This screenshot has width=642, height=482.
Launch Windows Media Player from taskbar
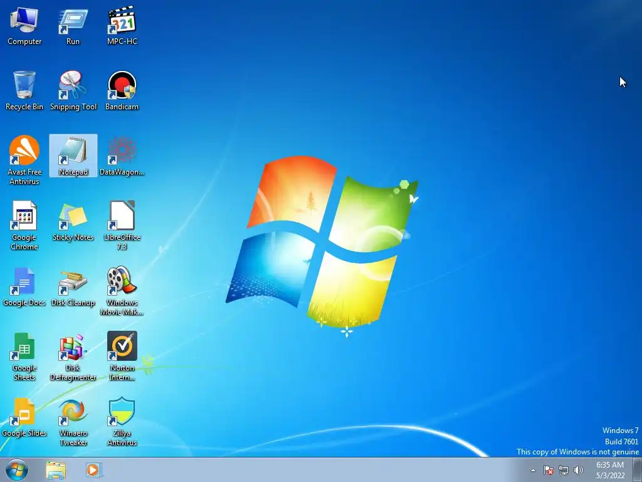pos(93,469)
